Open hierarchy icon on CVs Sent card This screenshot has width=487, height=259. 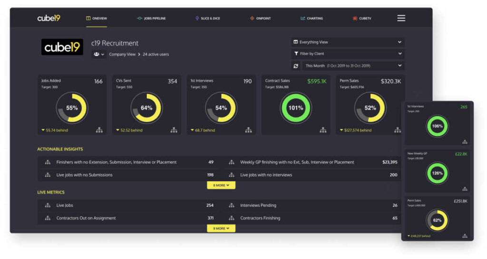coord(174,130)
